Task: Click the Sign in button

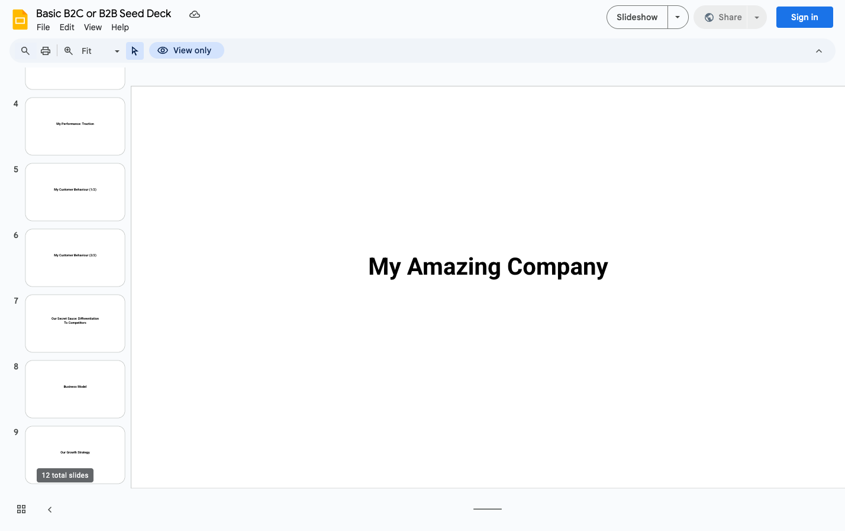Action: coord(804,17)
